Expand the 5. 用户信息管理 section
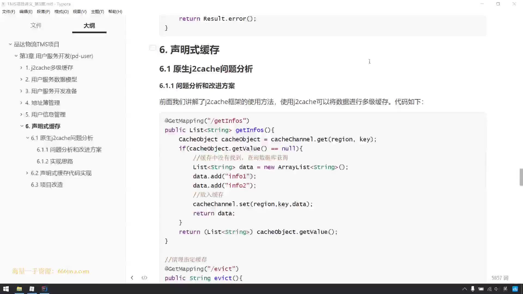The width and height of the screenshot is (523, 294). [x=21, y=114]
